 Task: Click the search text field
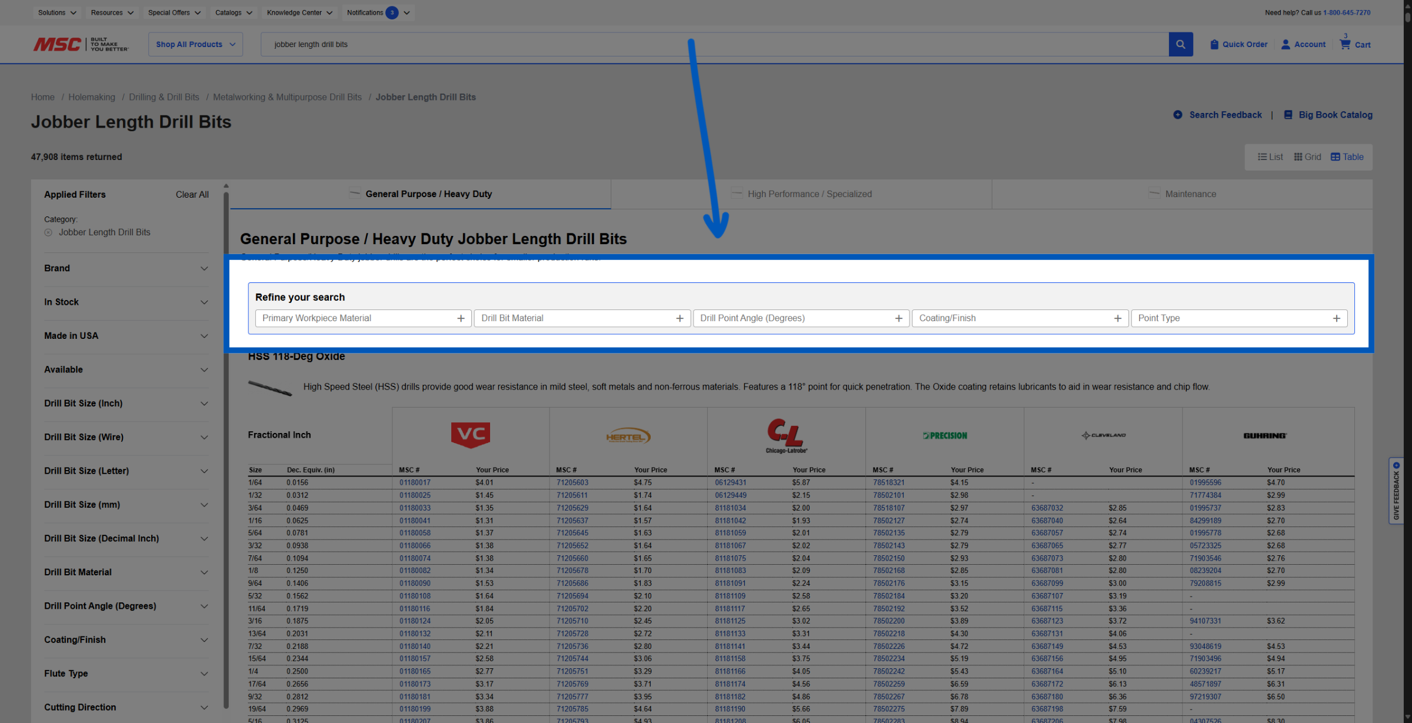pyautogui.click(x=714, y=44)
